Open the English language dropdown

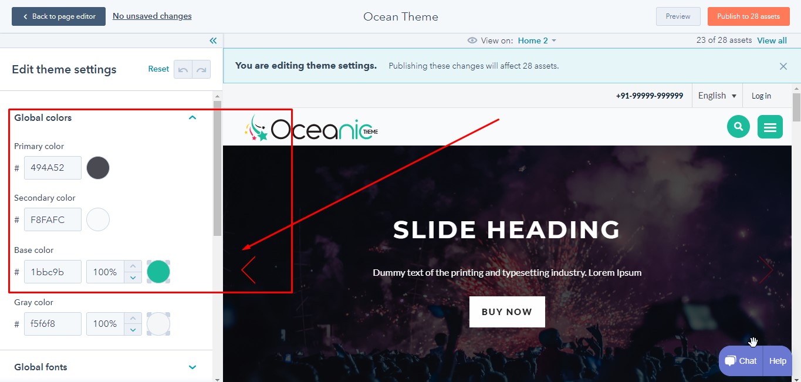pyautogui.click(x=717, y=96)
